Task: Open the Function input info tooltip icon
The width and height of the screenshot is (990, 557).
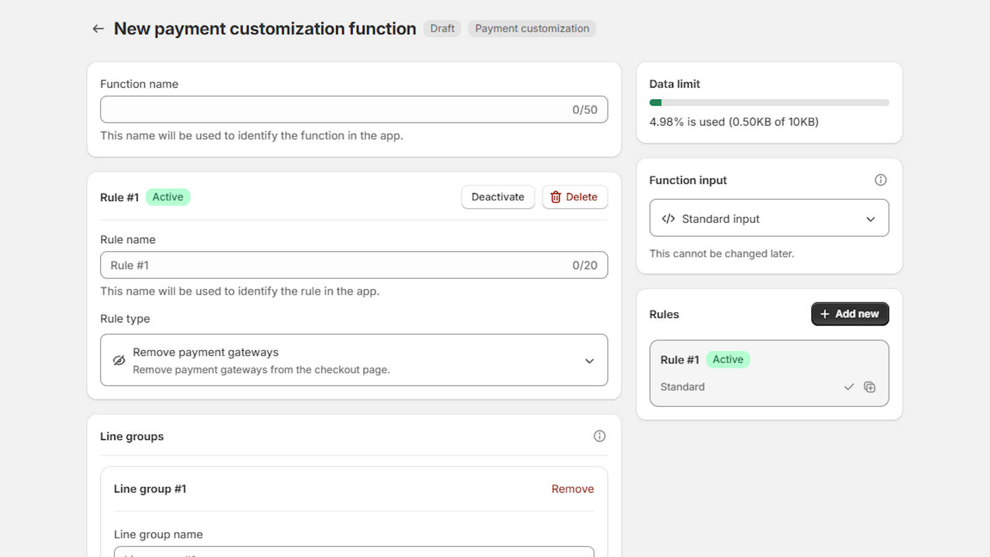Action: tap(881, 180)
